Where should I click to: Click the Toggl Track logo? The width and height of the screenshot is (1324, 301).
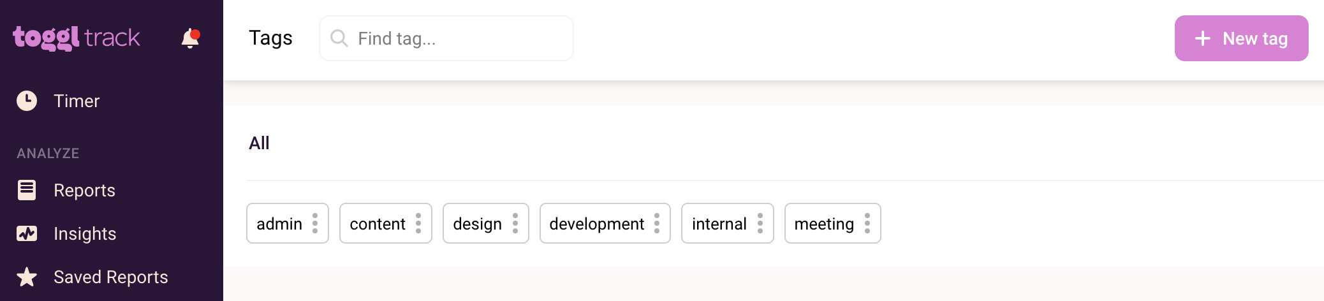[x=77, y=38]
